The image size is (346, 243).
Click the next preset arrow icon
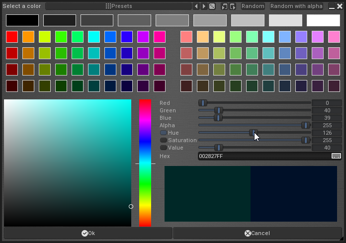point(204,6)
